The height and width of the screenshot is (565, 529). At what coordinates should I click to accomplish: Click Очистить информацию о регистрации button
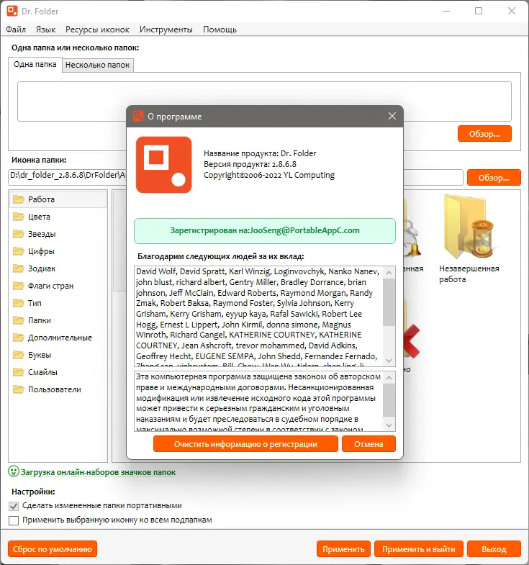point(245,444)
